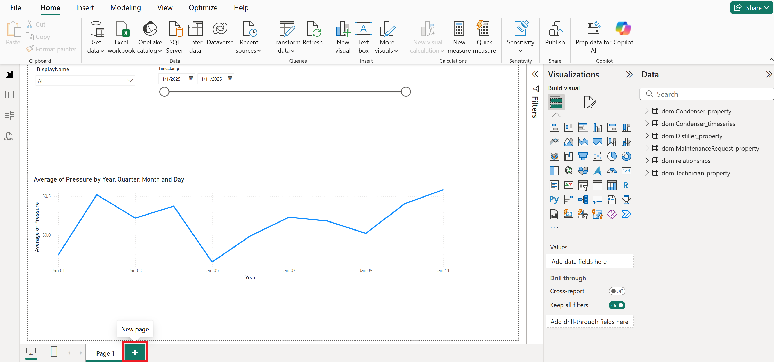Viewport: 774px width, 362px height.
Task: Open the Help tab
Action: tap(241, 8)
